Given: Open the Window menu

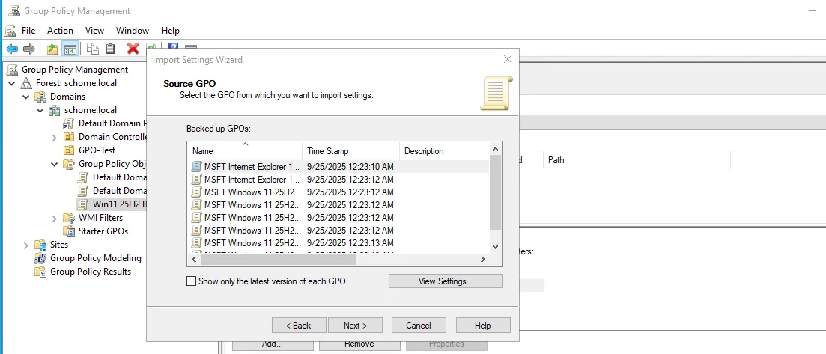Looking at the screenshot, I should tap(133, 31).
